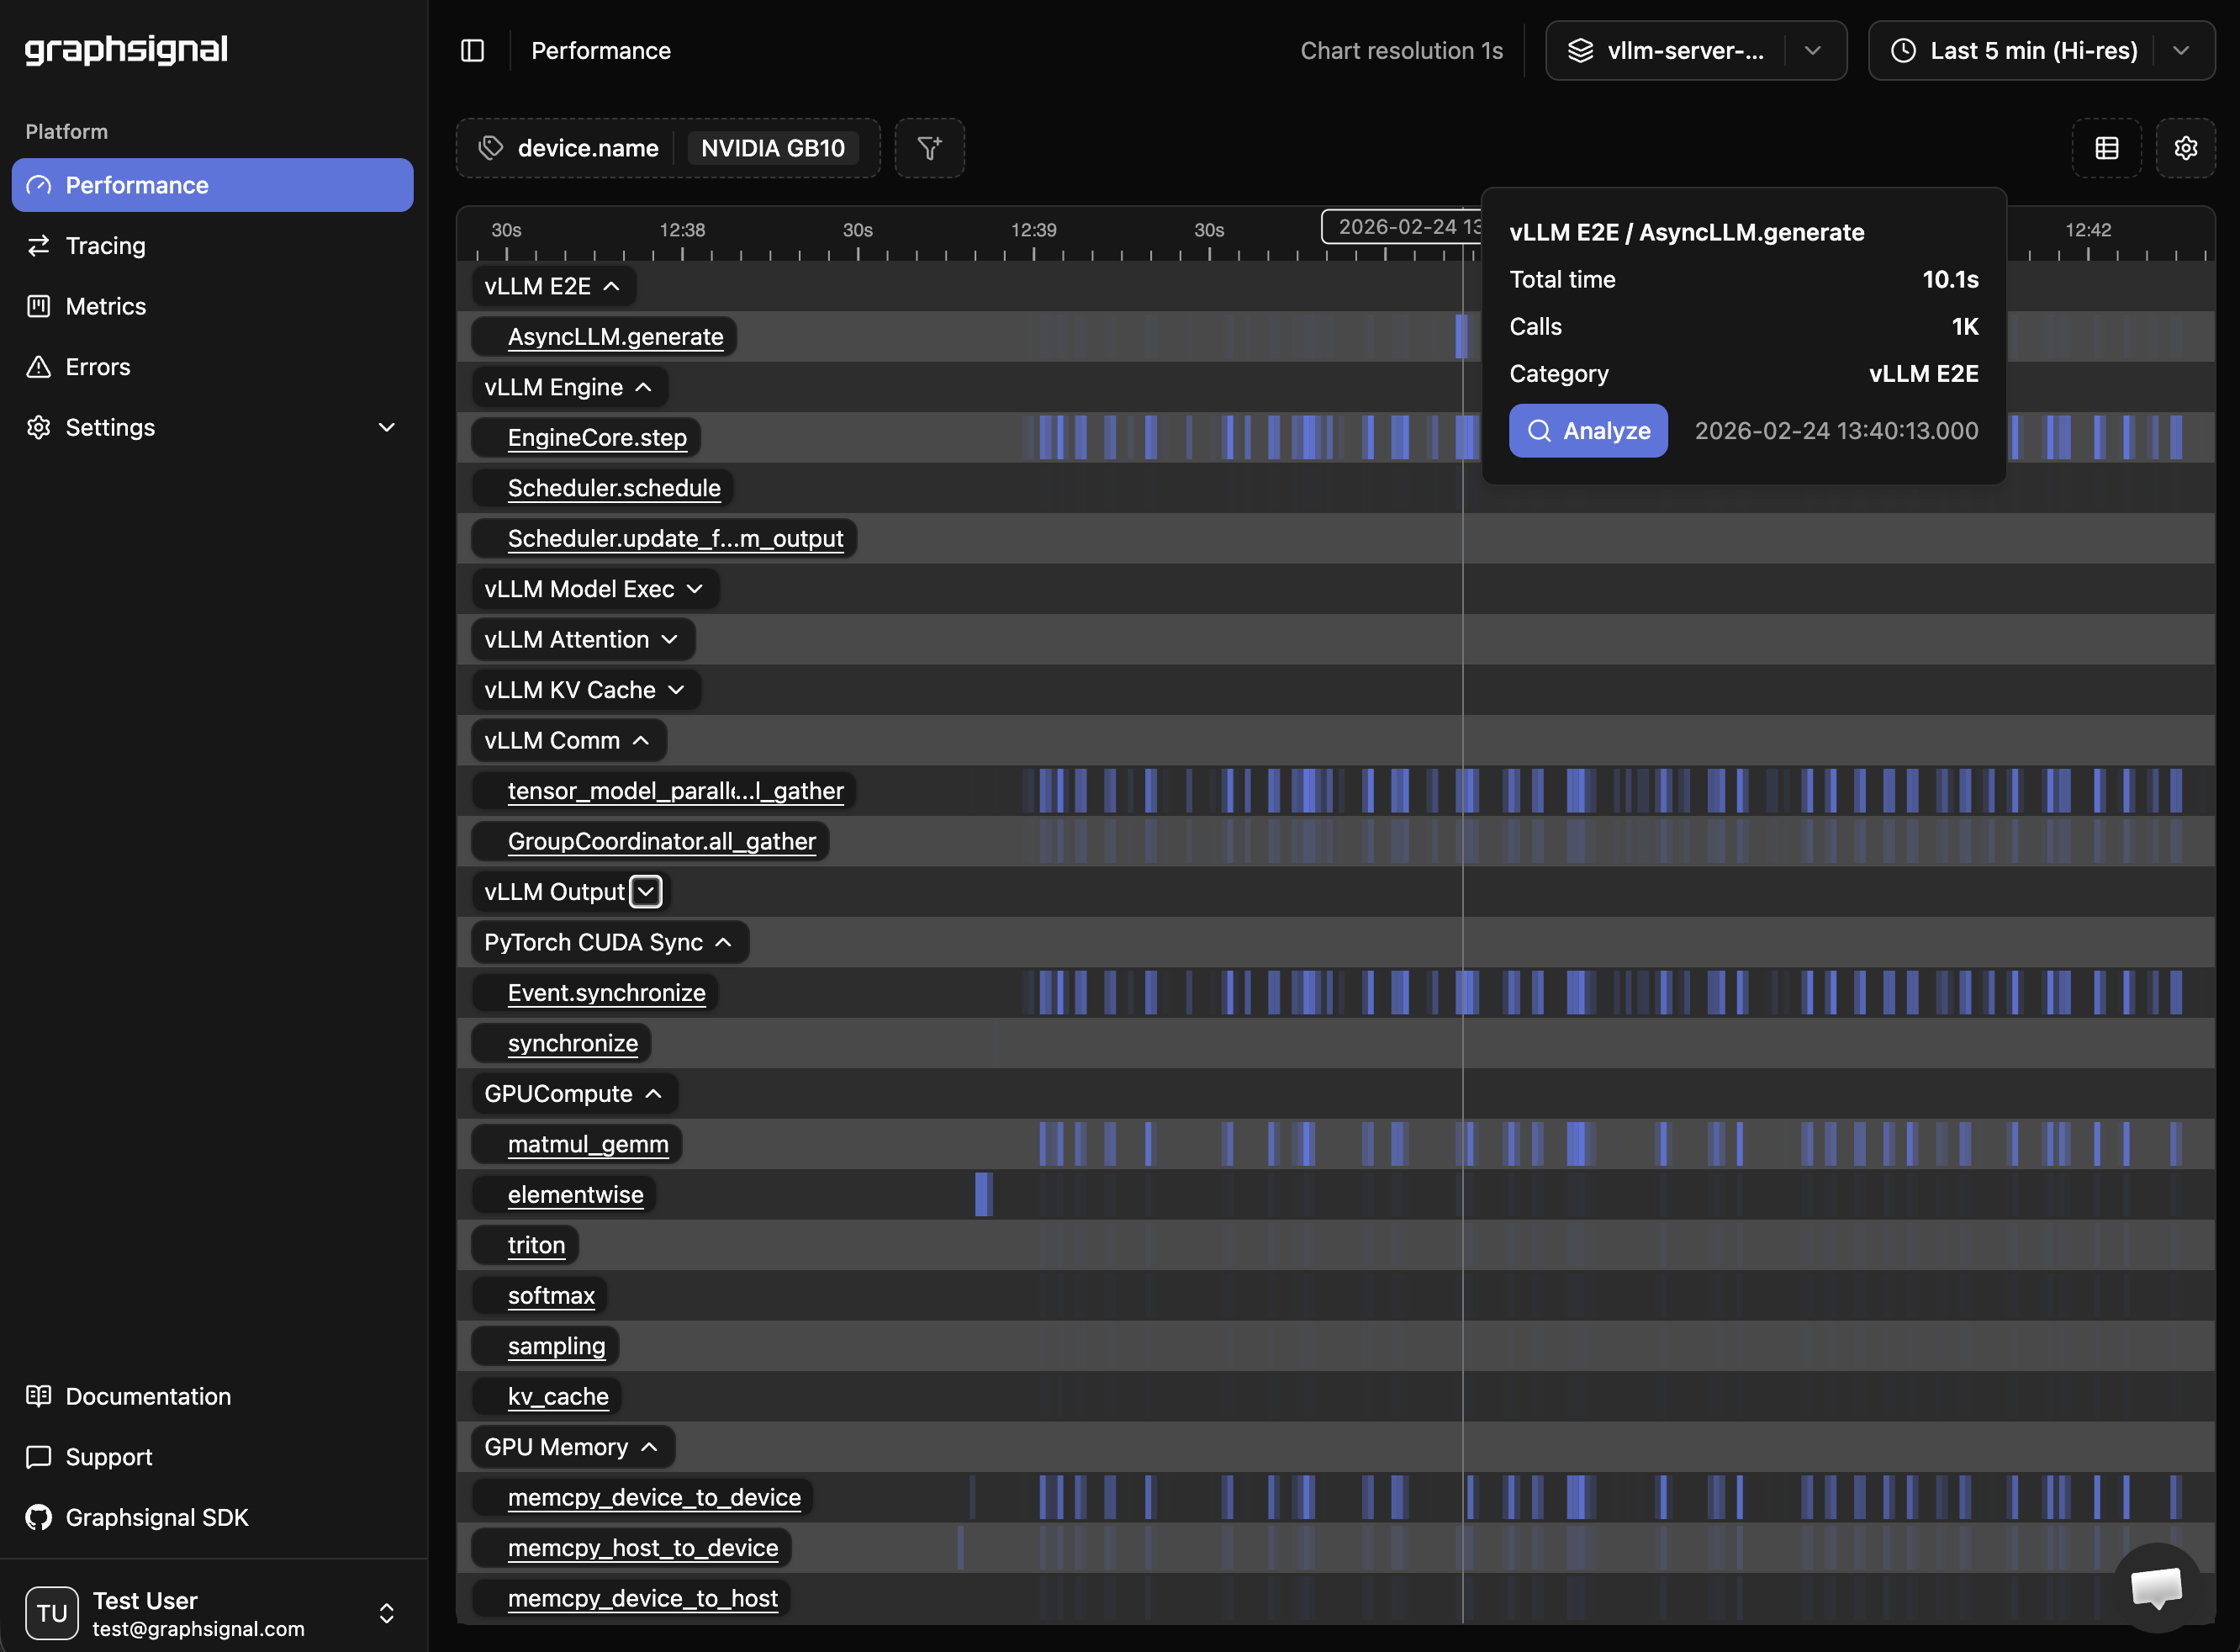Expand the vLLM Output group
Image resolution: width=2240 pixels, height=1652 pixels.
(646, 892)
